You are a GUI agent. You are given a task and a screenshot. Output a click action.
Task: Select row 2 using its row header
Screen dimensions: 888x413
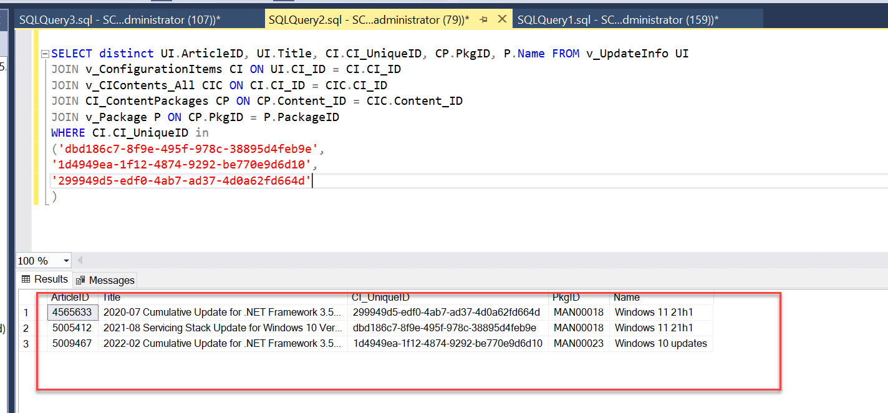(x=26, y=328)
